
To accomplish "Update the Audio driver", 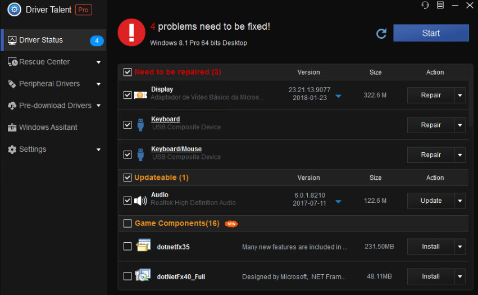I will coord(431,201).
